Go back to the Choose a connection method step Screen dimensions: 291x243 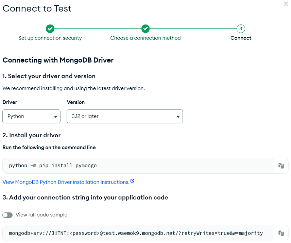tap(145, 38)
